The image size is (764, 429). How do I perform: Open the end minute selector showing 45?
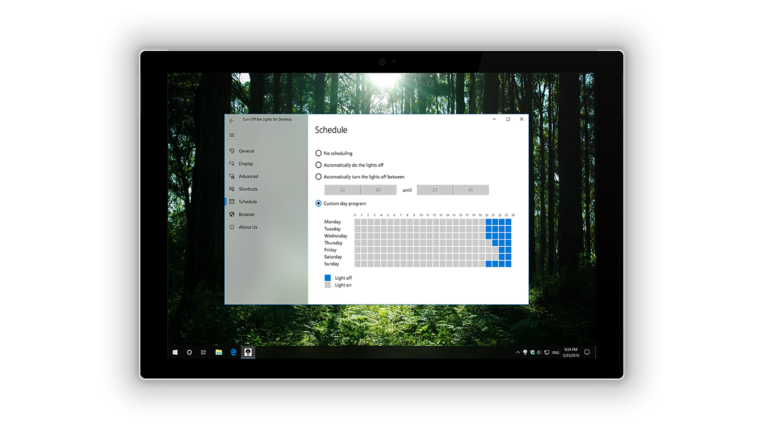click(470, 189)
